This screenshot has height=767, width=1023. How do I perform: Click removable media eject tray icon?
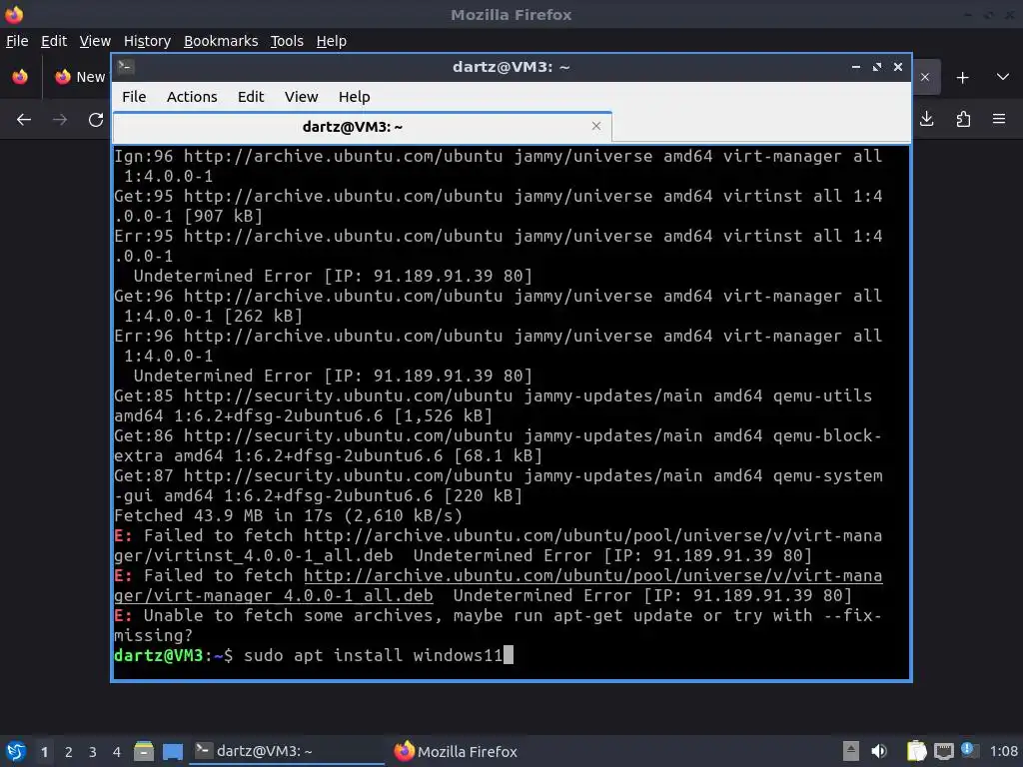coord(850,751)
